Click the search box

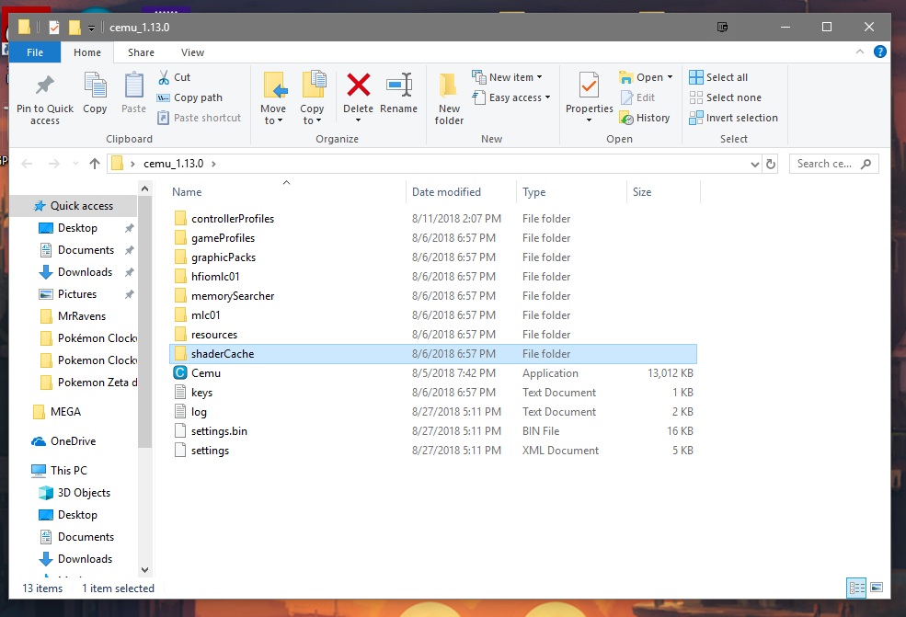pyautogui.click(x=833, y=164)
